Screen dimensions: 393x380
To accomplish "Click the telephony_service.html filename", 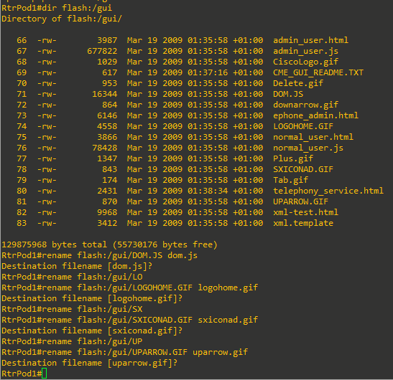I will pyautogui.click(x=328, y=191).
